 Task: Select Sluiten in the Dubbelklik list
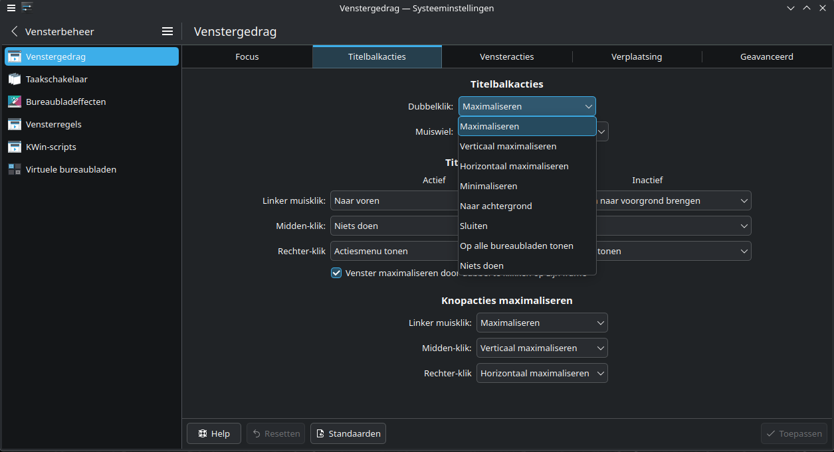point(474,226)
